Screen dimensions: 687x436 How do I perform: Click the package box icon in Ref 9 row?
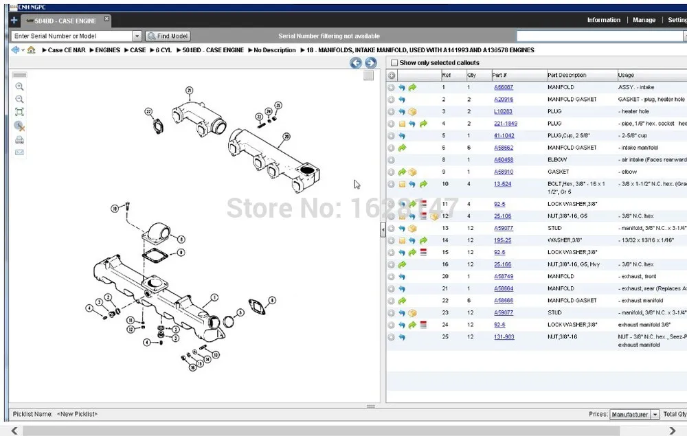pos(412,172)
